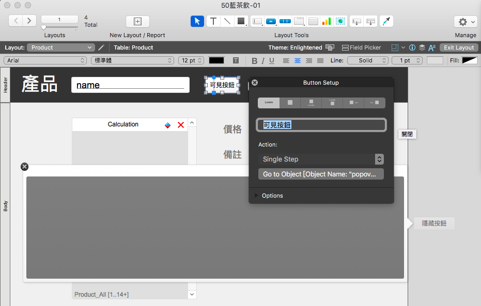
Task: Open the Inspector info icon
Action: point(412,47)
